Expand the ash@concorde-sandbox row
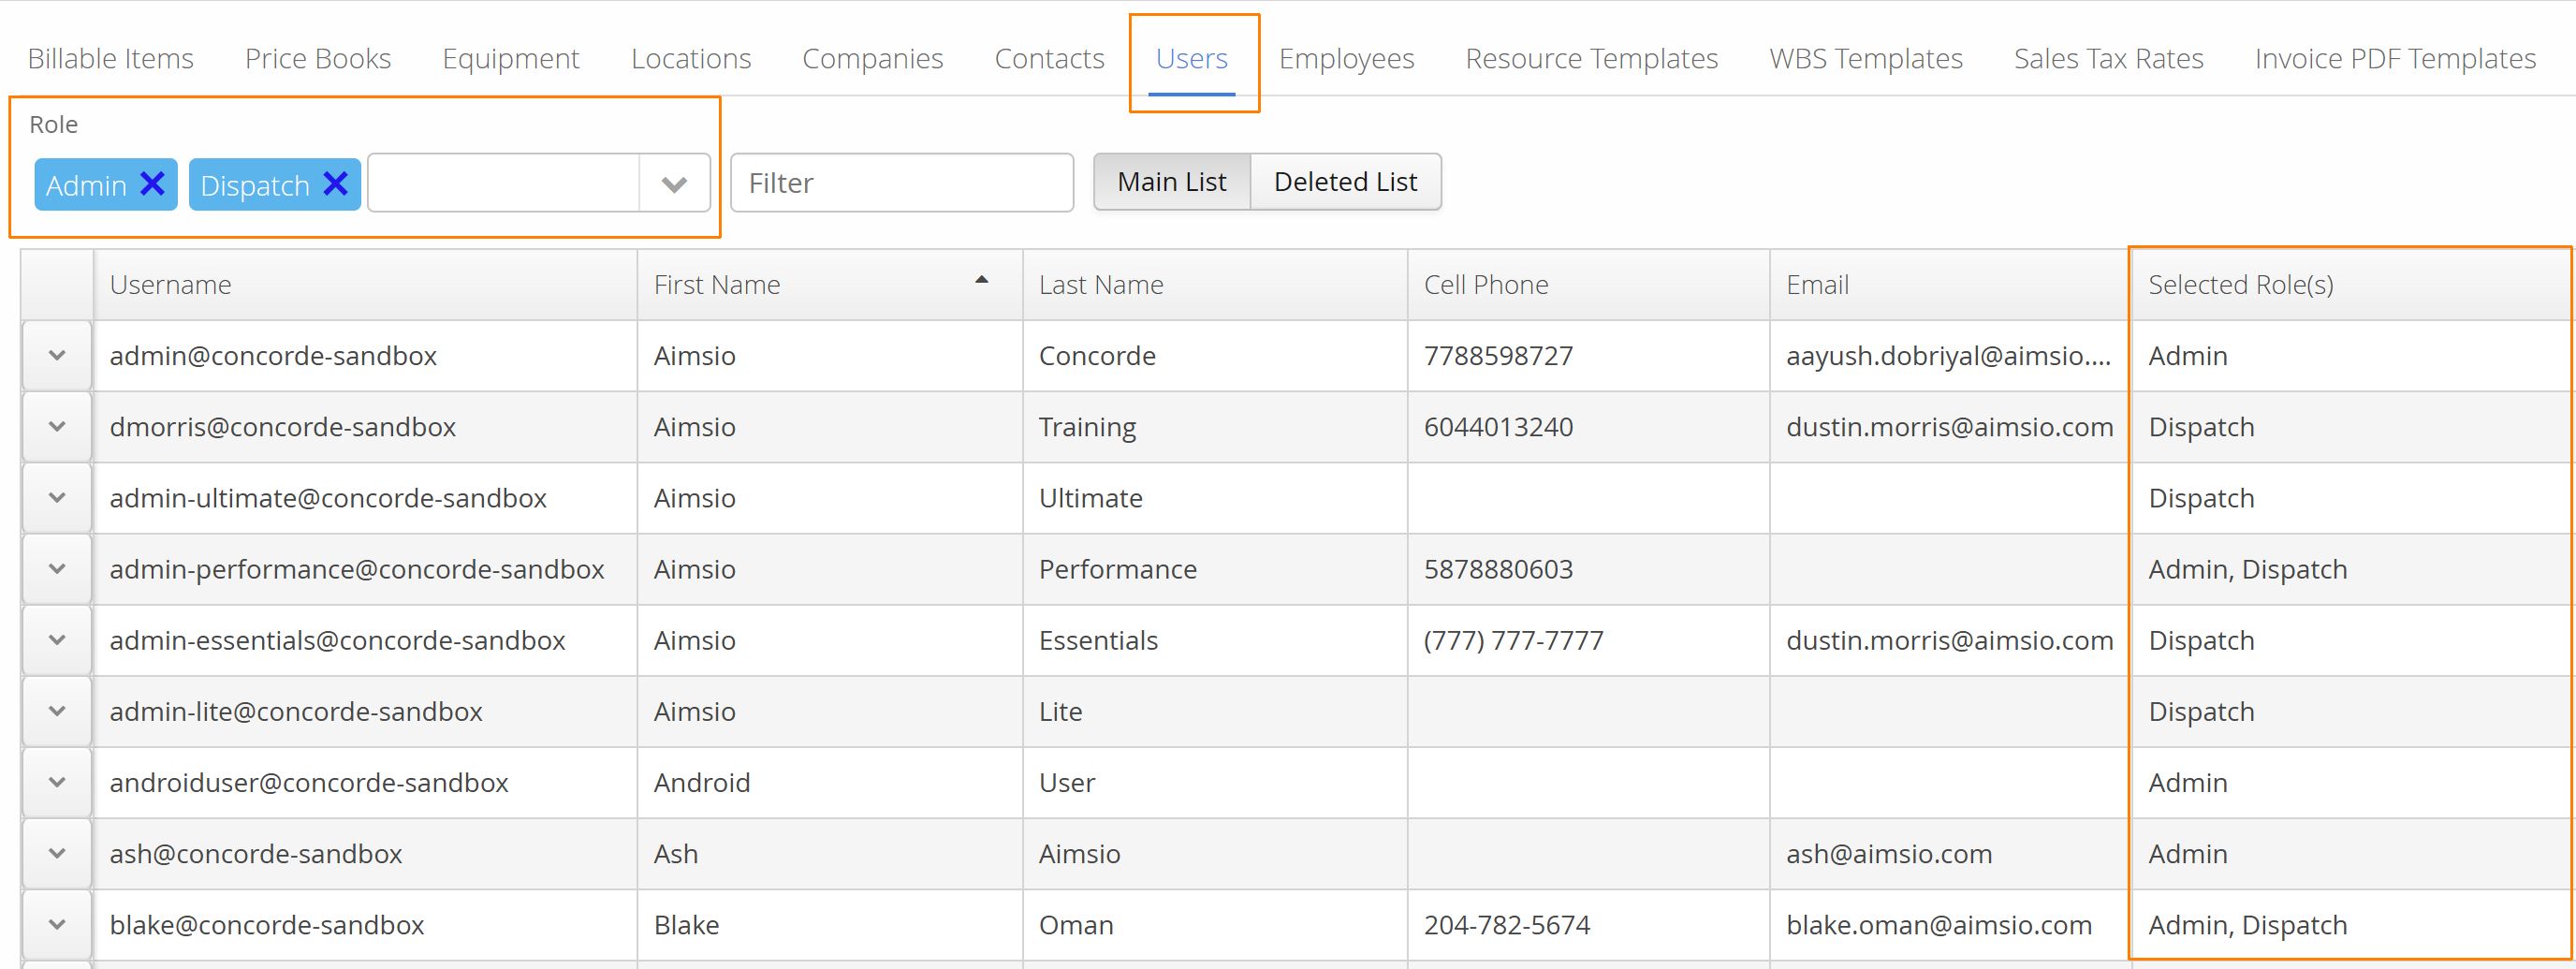This screenshot has height=969, width=2576. point(57,853)
